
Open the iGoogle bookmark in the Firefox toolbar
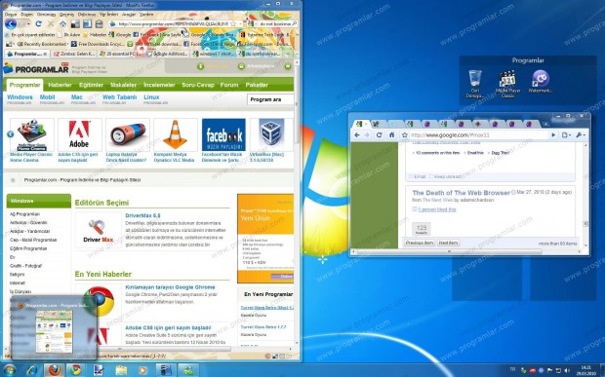pyautogui.click(x=120, y=35)
